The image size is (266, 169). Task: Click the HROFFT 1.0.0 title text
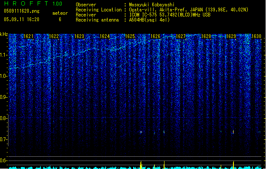pyautogui.click(x=33, y=3)
